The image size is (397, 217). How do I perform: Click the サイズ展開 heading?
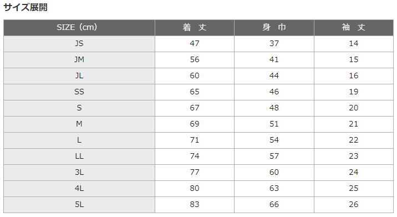[x=26, y=7]
